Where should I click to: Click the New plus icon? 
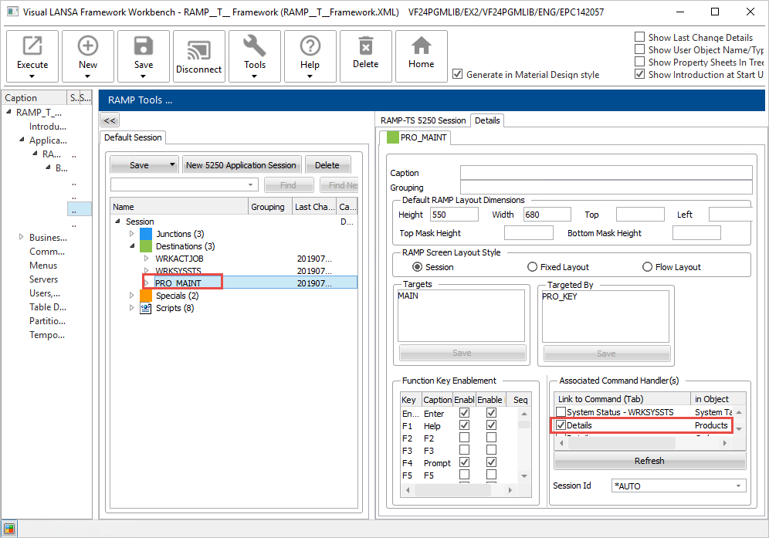[88, 46]
